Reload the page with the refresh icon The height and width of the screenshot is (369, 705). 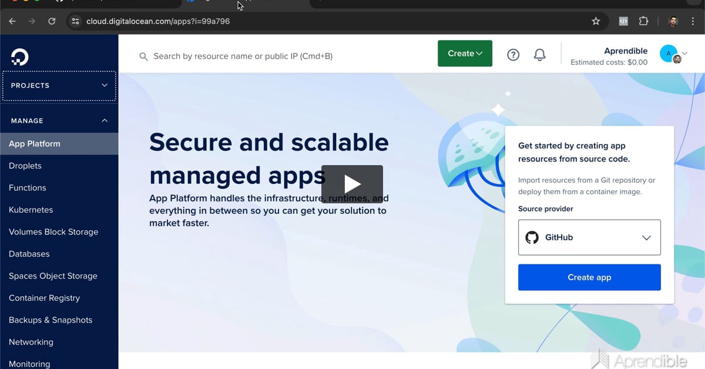pyautogui.click(x=52, y=21)
